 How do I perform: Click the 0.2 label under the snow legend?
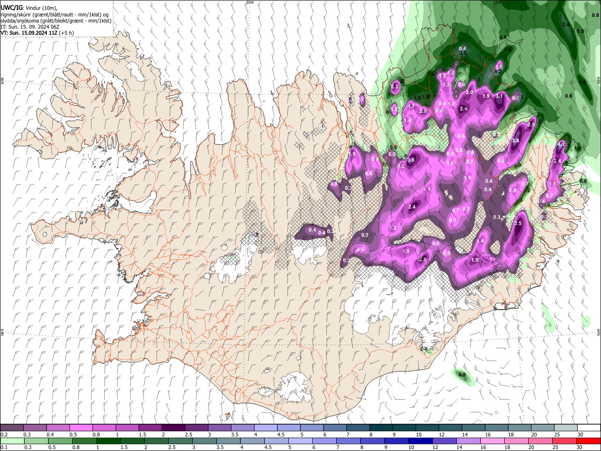(x=4, y=435)
